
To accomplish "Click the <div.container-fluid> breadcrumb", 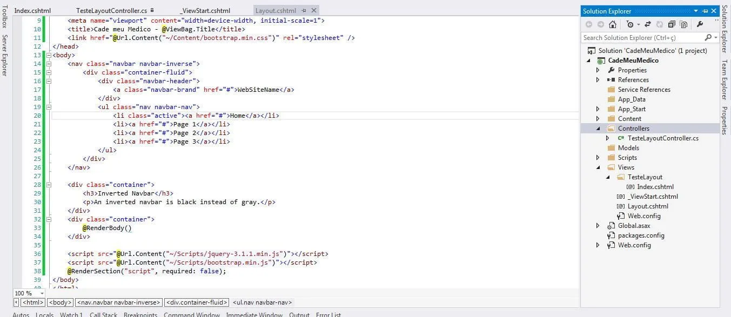I will pyautogui.click(x=197, y=302).
